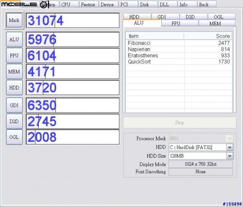
Task: Open the HDD drive dropdown arrow
Action: [x=230, y=147]
